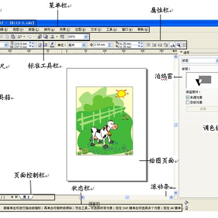Click the Copy icon in standard toolbar
Viewport: 218px width, 218px height.
point(7,37)
